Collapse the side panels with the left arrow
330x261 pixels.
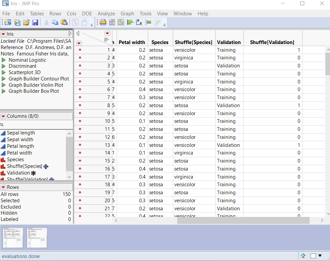[x=78, y=33]
